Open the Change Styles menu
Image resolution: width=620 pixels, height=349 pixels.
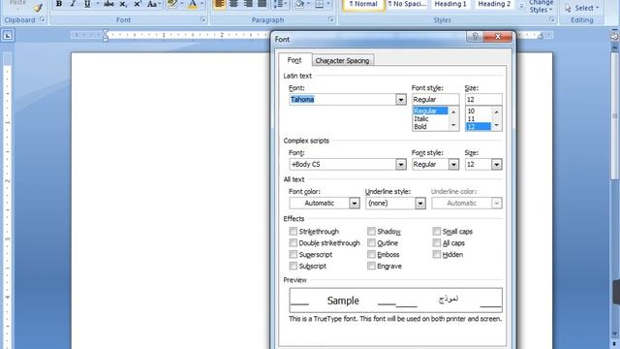[541, 7]
